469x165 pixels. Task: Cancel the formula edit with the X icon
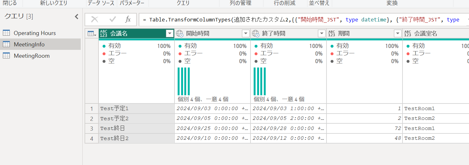click(x=95, y=20)
